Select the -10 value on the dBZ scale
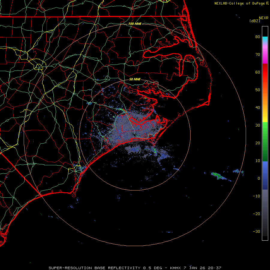Screen dimensions: 270x270 pos(256,196)
